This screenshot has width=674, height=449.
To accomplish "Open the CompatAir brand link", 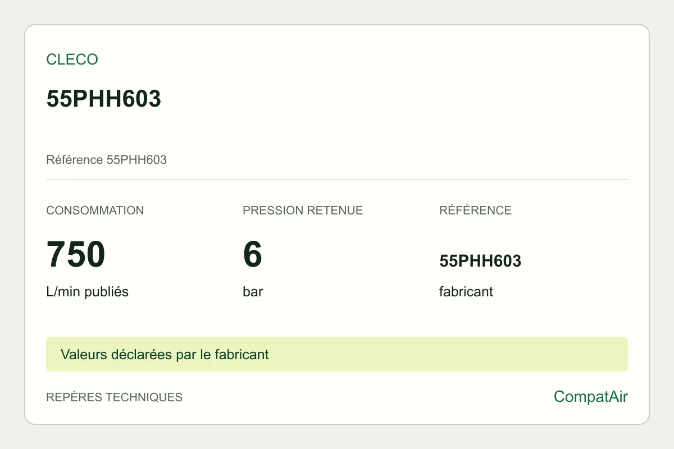I will click(x=591, y=397).
